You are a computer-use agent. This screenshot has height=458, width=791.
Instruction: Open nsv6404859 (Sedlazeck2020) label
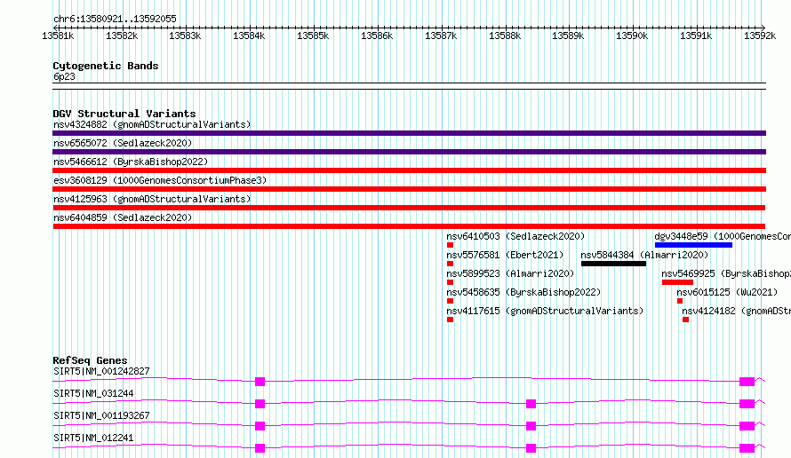click(x=123, y=217)
